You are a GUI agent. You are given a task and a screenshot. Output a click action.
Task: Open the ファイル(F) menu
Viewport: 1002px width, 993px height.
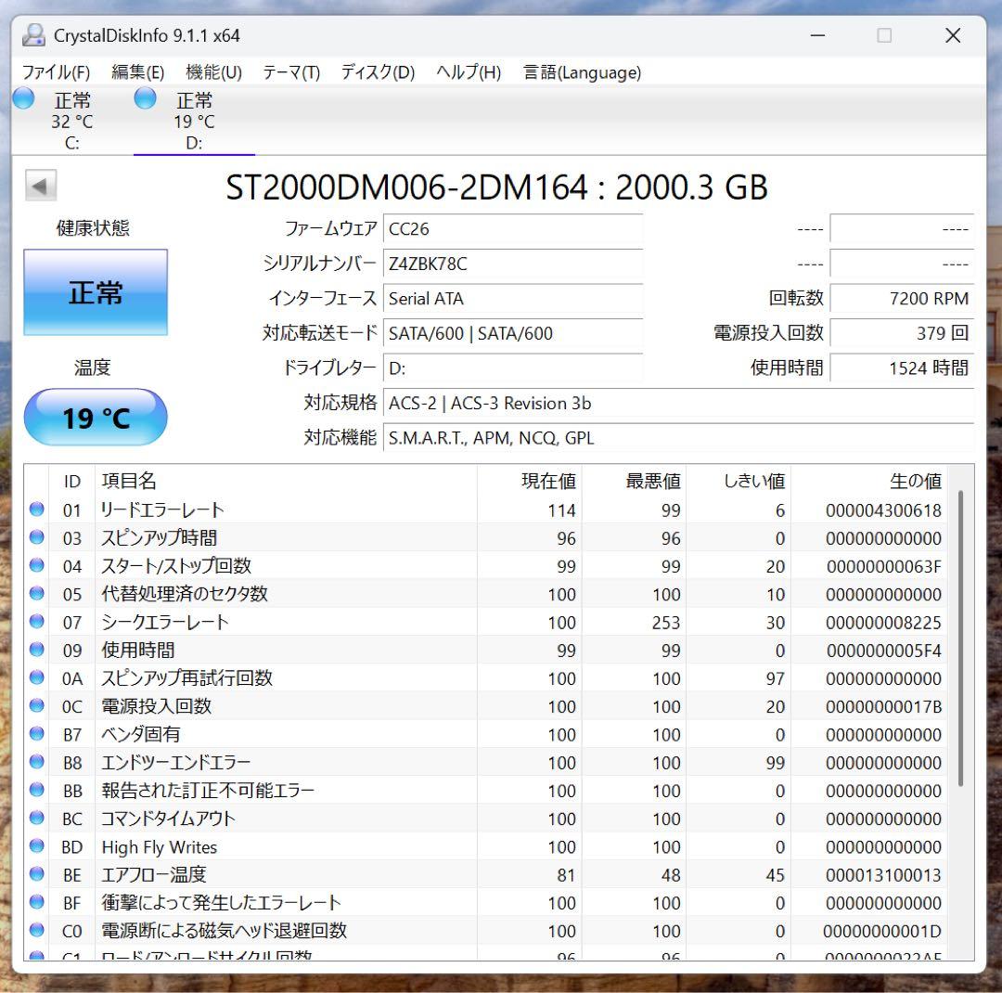point(57,72)
